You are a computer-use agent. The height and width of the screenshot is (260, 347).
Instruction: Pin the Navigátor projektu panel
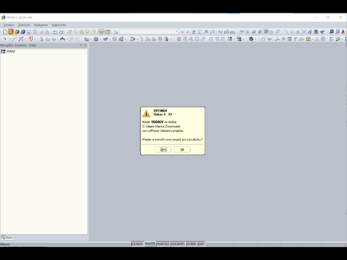[x=80, y=45]
